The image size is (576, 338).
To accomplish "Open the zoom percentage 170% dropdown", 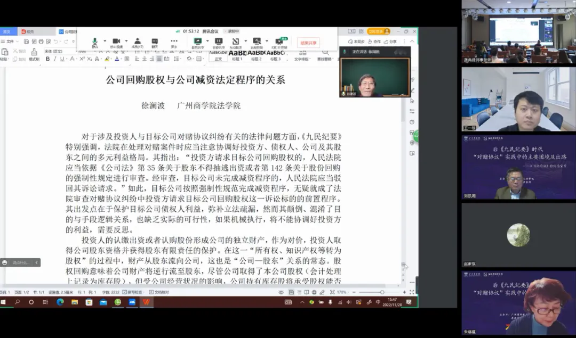I will tap(342, 292).
